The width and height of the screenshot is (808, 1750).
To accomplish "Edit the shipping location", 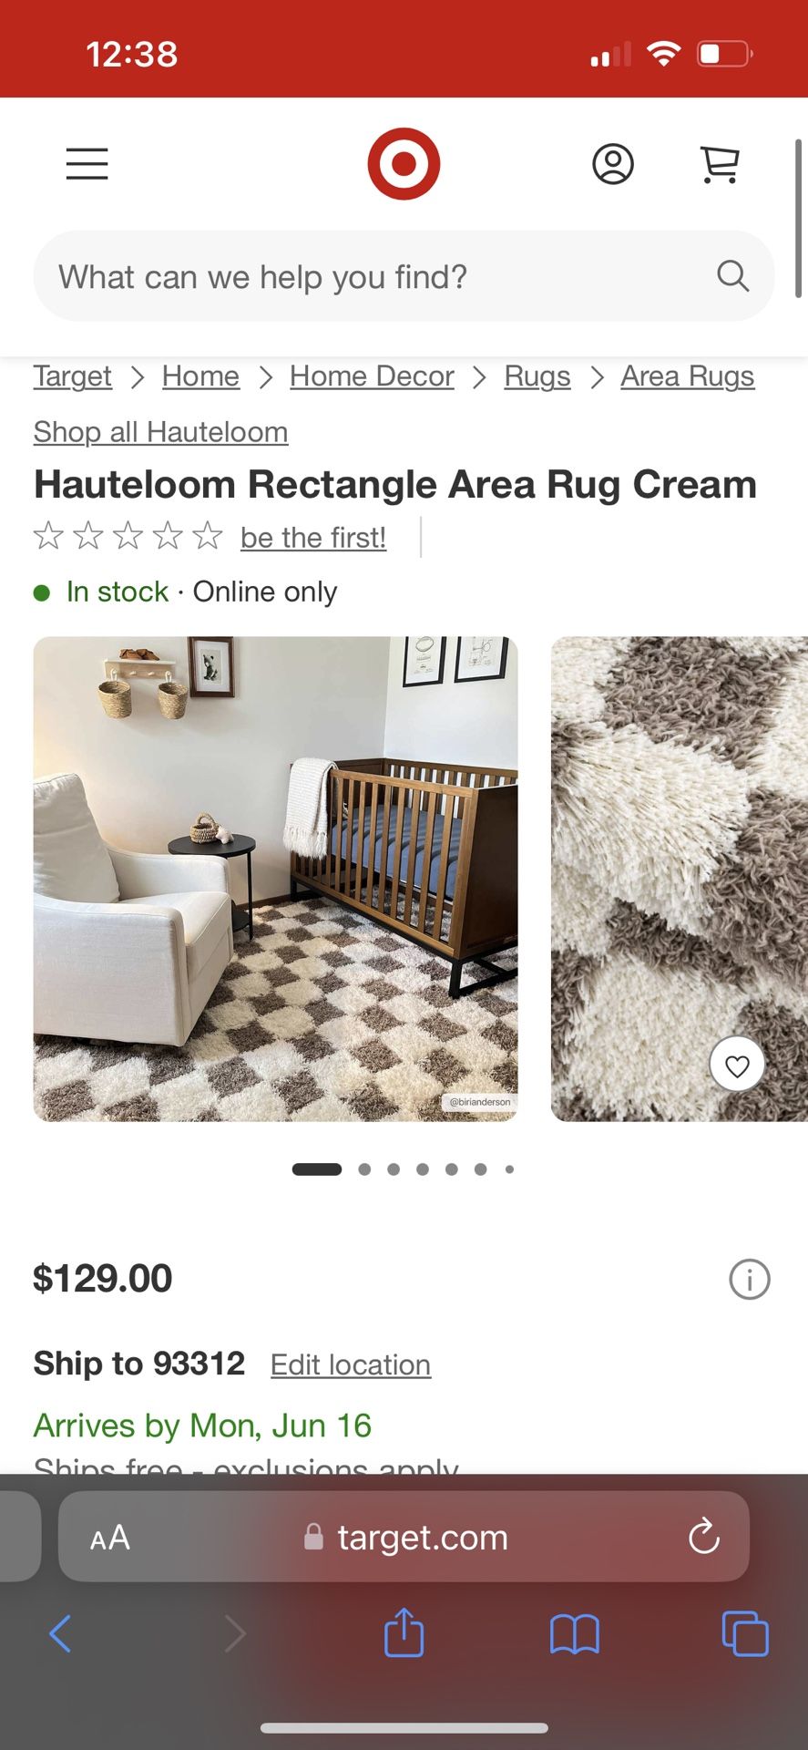I will click(351, 1365).
